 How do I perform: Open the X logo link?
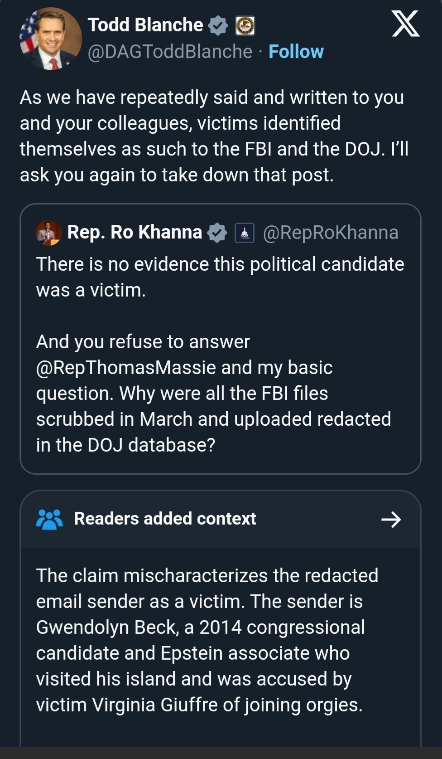coord(405,24)
